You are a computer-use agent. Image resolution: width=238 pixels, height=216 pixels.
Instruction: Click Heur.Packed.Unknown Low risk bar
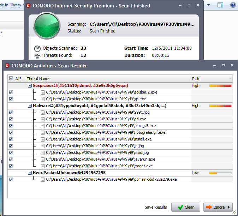220,173
